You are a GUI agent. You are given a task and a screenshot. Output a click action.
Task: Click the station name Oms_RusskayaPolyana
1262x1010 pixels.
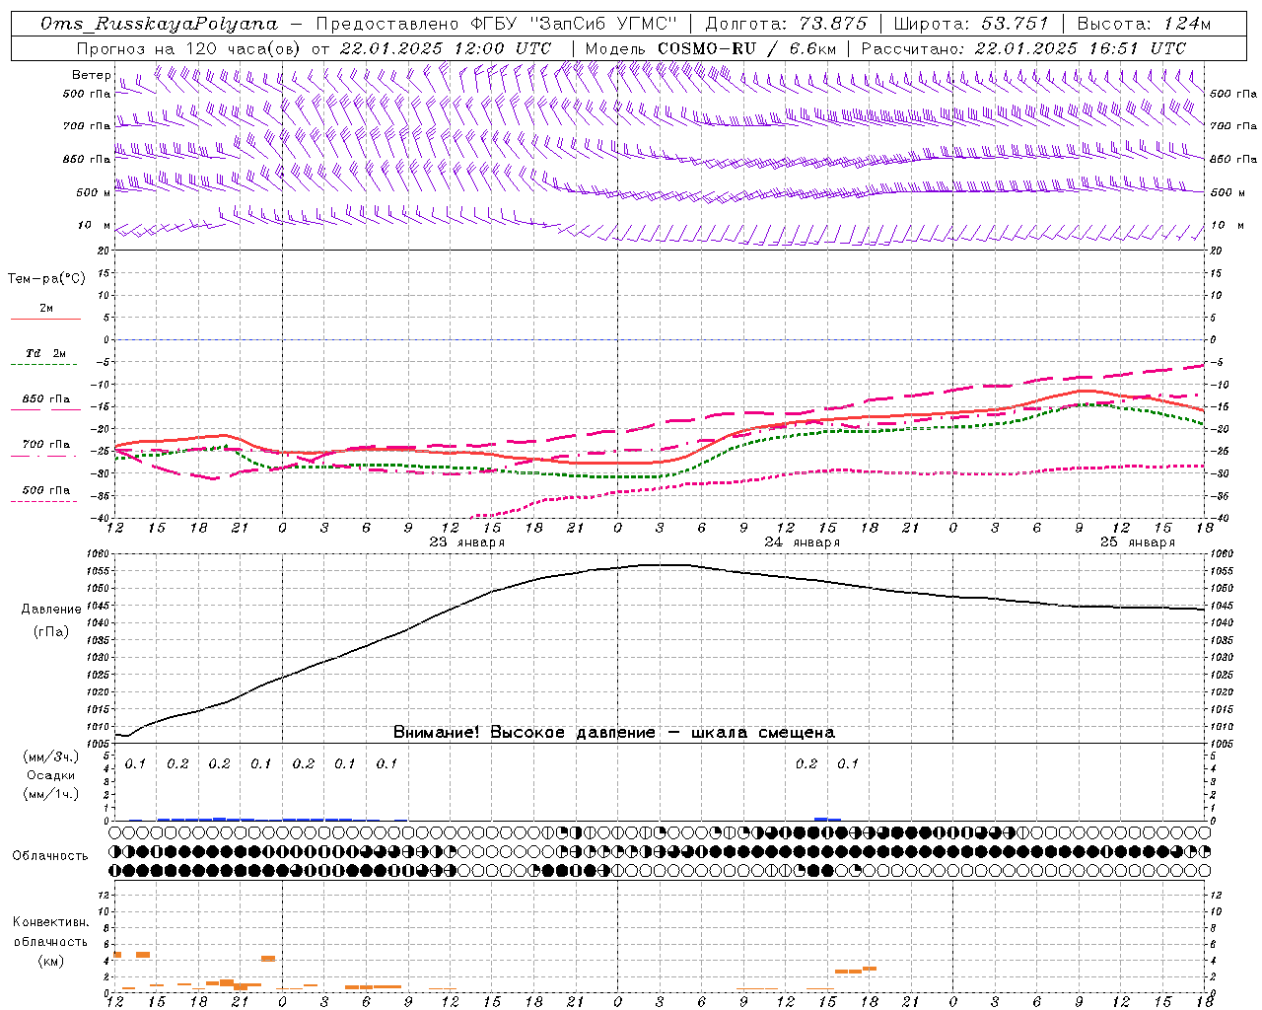160,24
